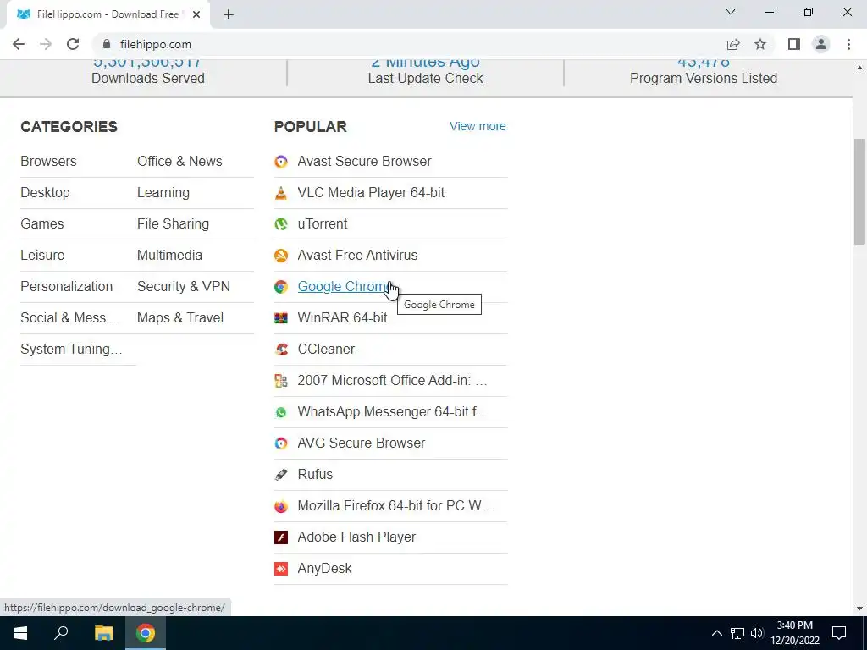Open the Chrome profile avatar icon
This screenshot has height=650, width=867.
tap(821, 44)
